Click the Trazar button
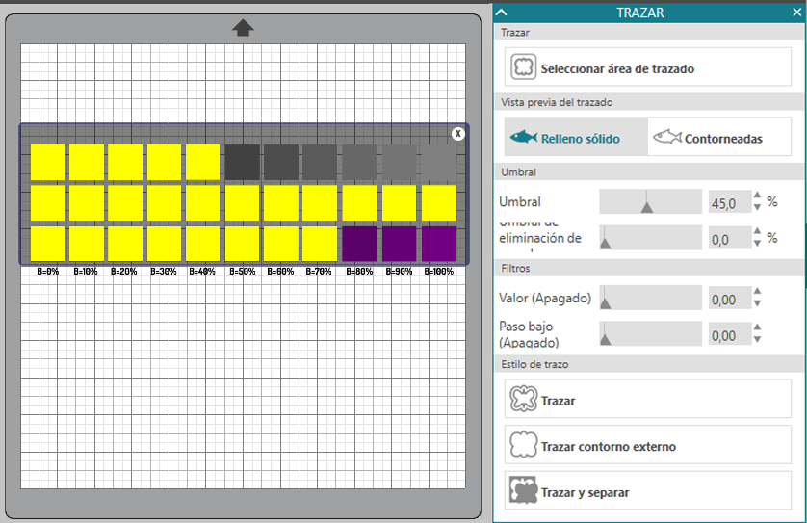This screenshot has height=523, width=807. pos(647,399)
